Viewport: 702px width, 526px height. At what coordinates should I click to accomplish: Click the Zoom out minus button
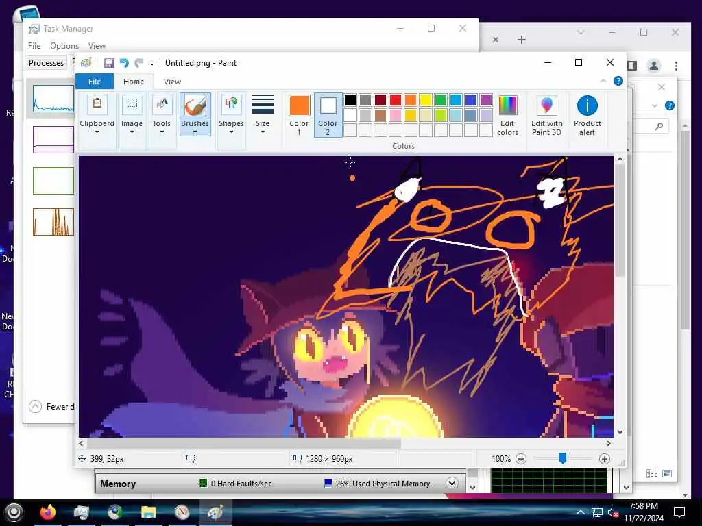click(x=521, y=459)
